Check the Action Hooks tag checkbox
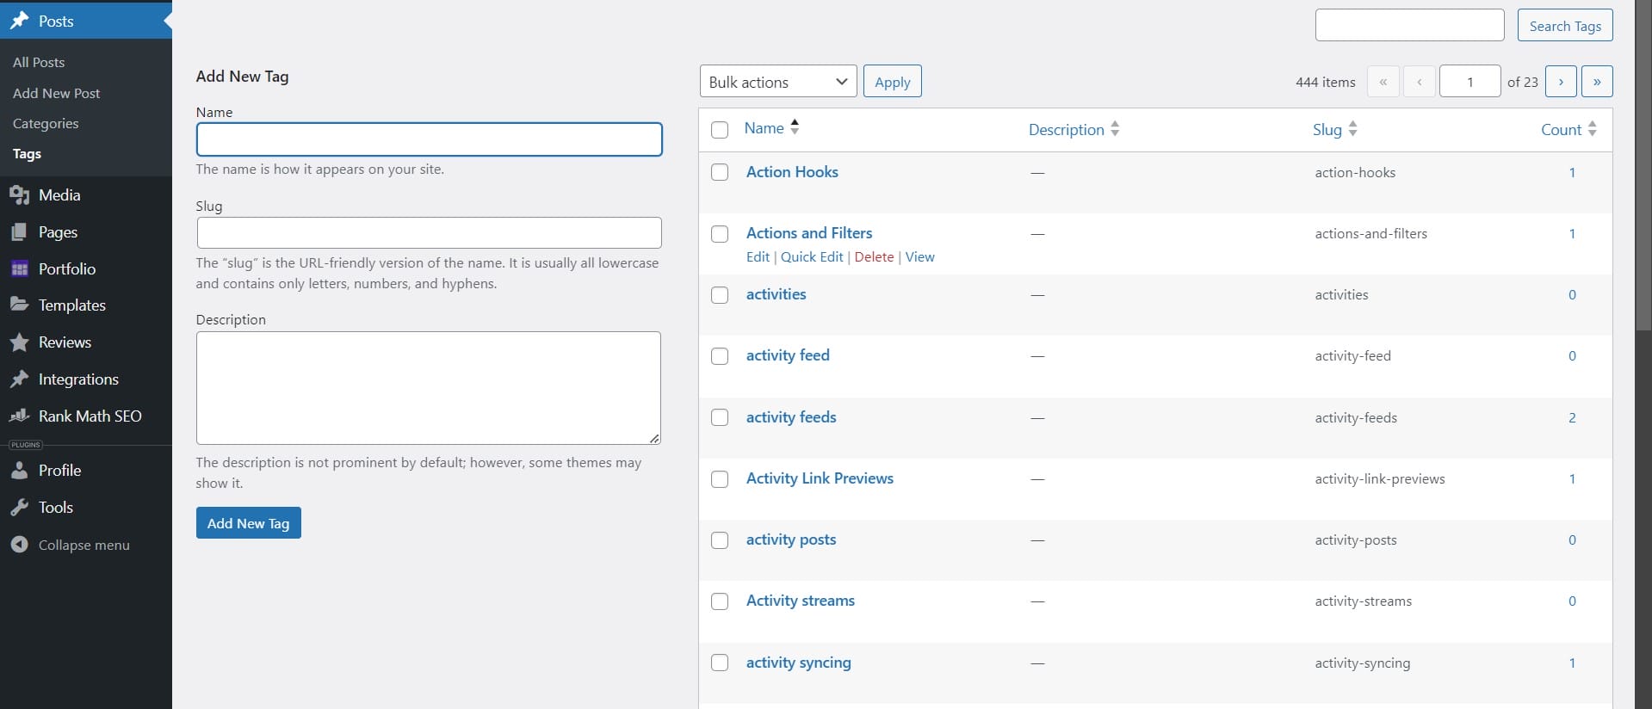Image resolution: width=1652 pixels, height=709 pixels. (x=720, y=172)
